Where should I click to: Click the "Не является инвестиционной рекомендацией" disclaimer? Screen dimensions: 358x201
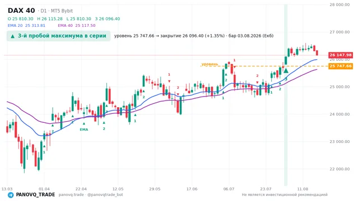[285, 195]
